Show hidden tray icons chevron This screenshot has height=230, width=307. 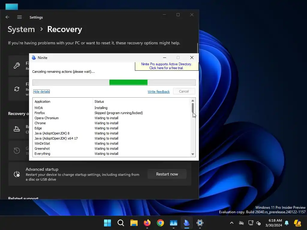(232, 223)
